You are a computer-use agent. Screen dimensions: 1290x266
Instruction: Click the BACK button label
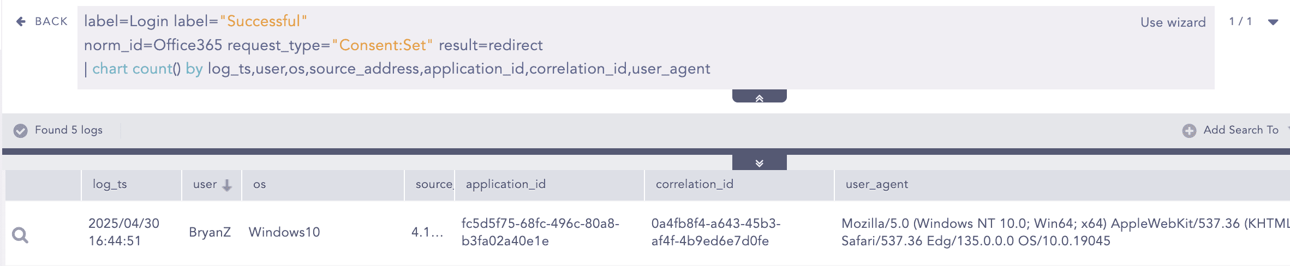[x=51, y=21]
